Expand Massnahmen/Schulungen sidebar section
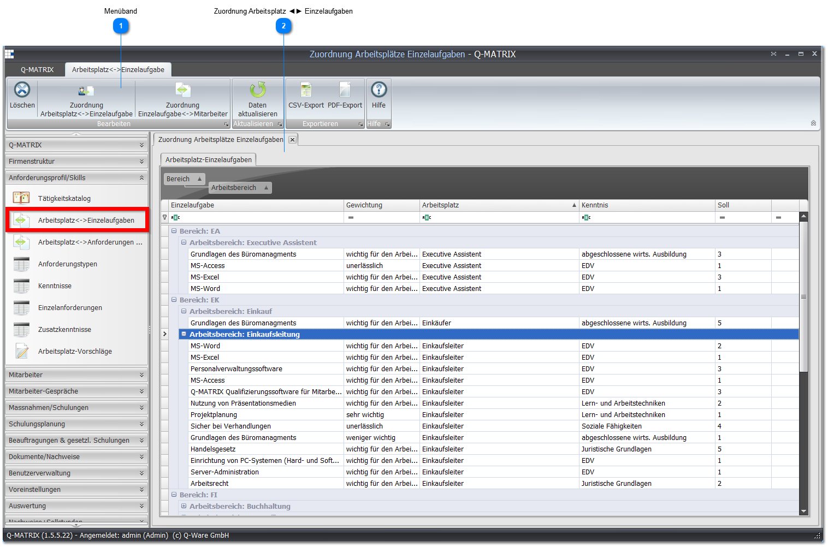Image resolution: width=828 pixels, height=547 pixels. point(76,408)
